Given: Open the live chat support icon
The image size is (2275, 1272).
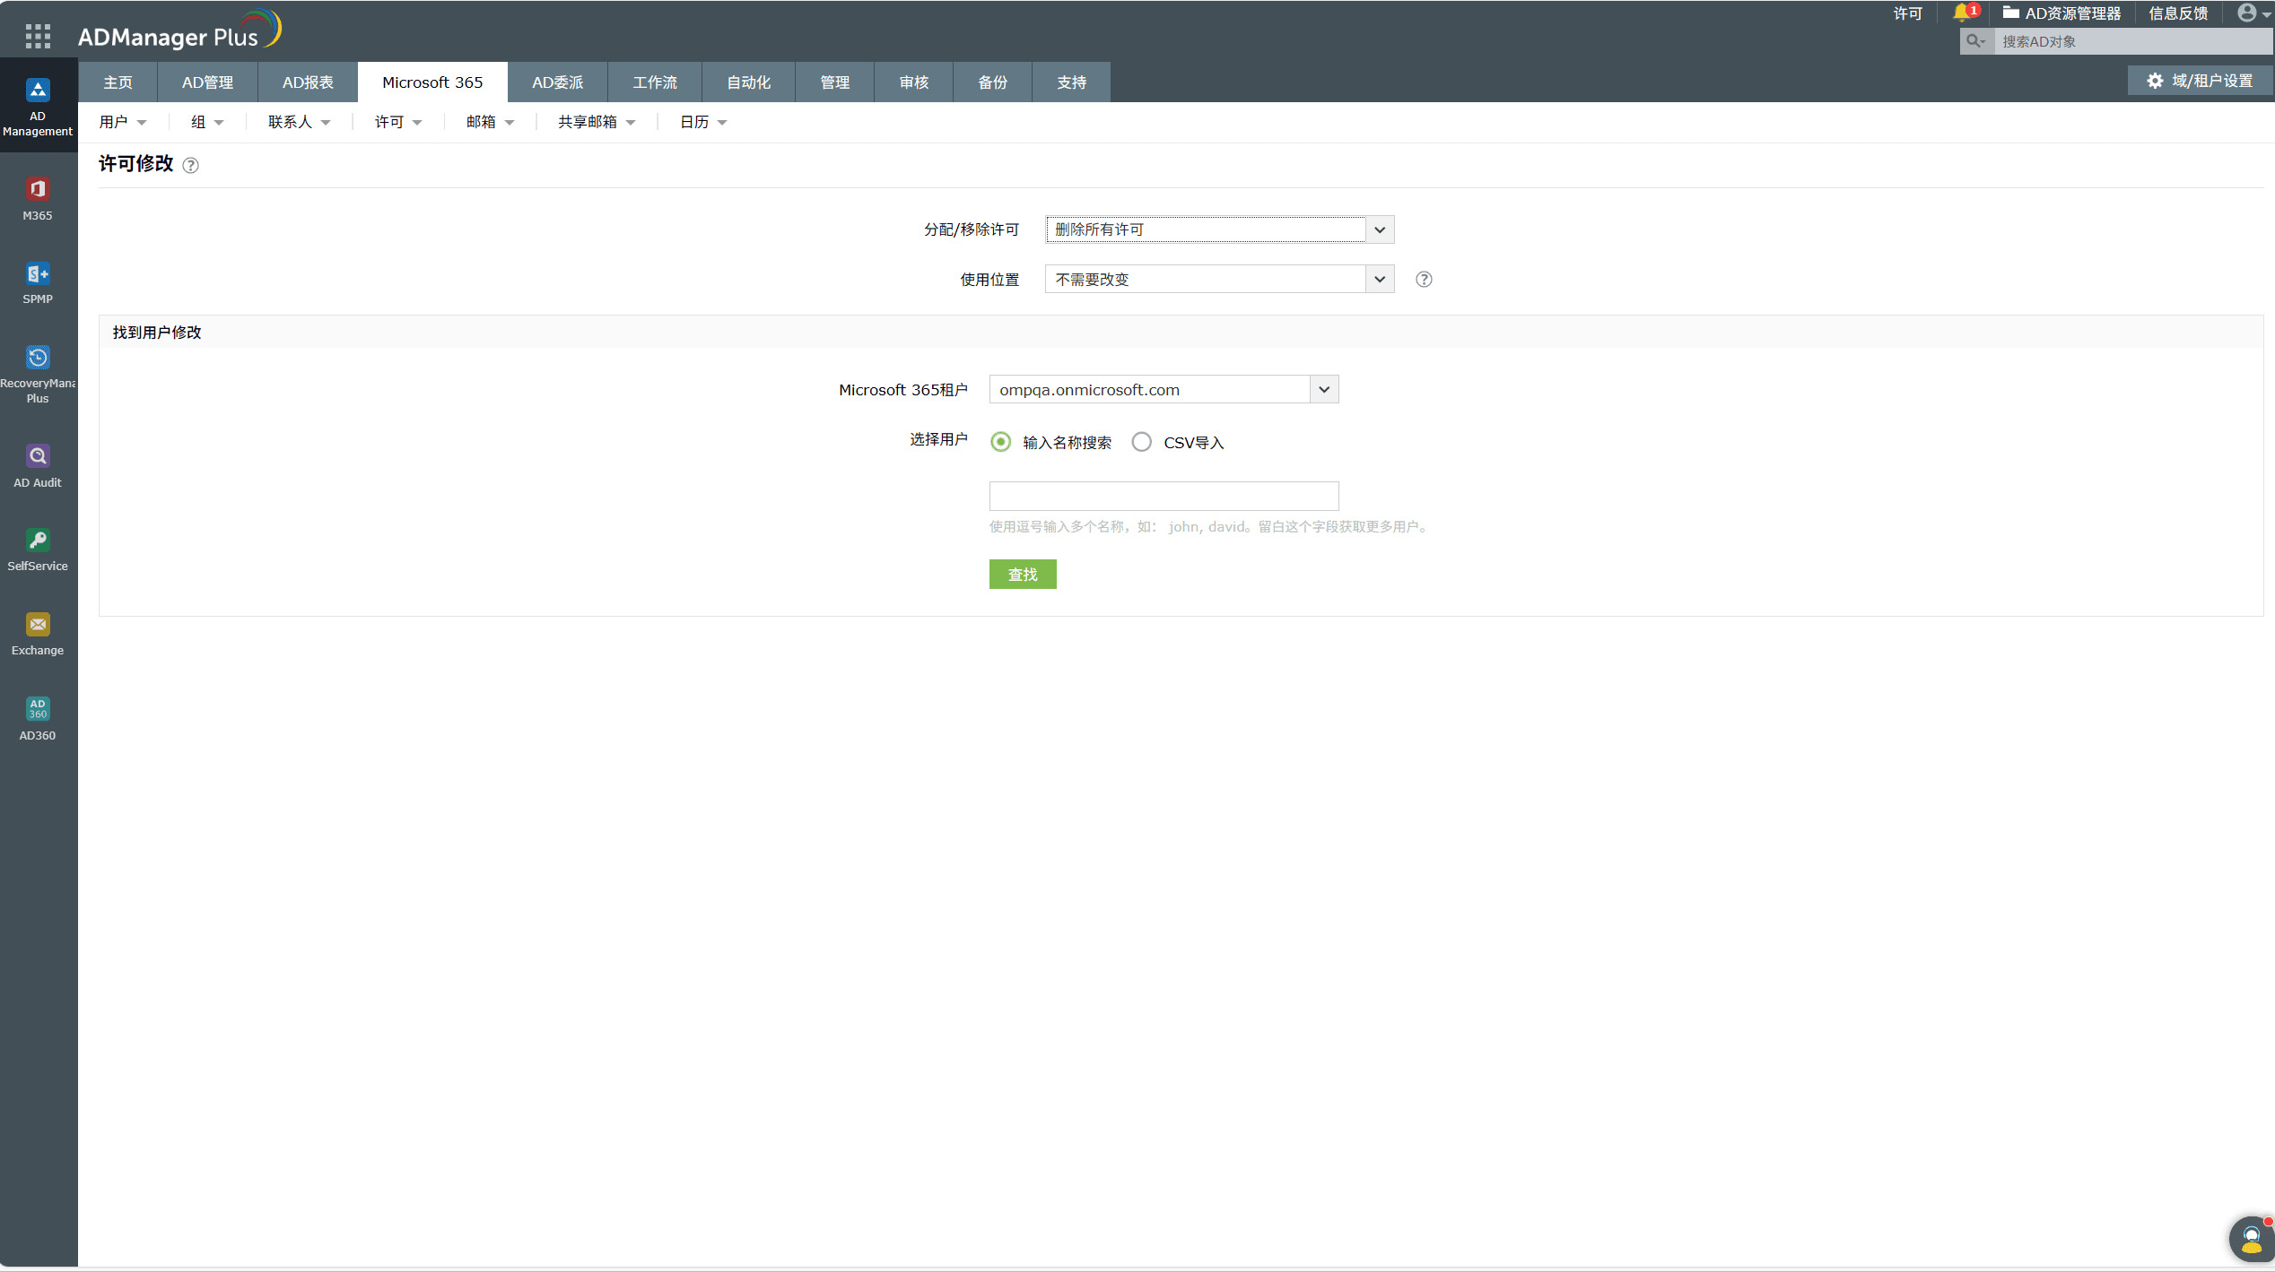Looking at the screenshot, I should [x=2251, y=1238].
